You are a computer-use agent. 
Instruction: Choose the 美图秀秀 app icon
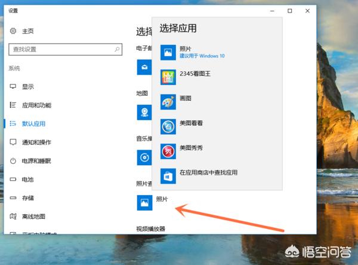[168, 151]
